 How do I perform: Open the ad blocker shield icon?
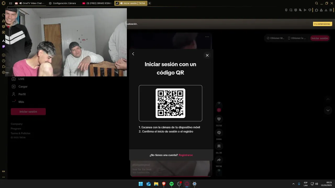coord(295,10)
